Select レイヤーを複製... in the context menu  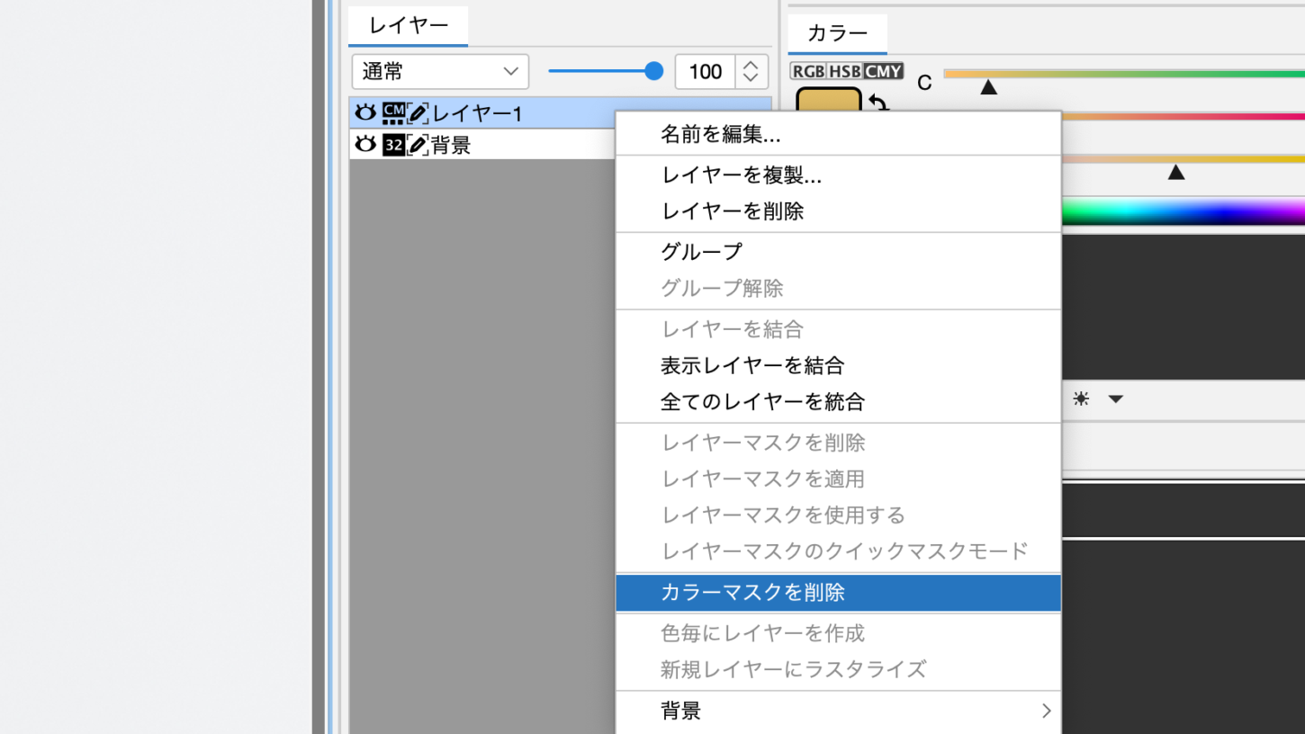(741, 175)
